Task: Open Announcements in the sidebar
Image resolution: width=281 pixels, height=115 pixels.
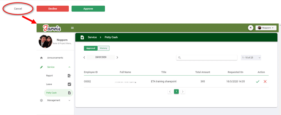Action: click(x=55, y=58)
